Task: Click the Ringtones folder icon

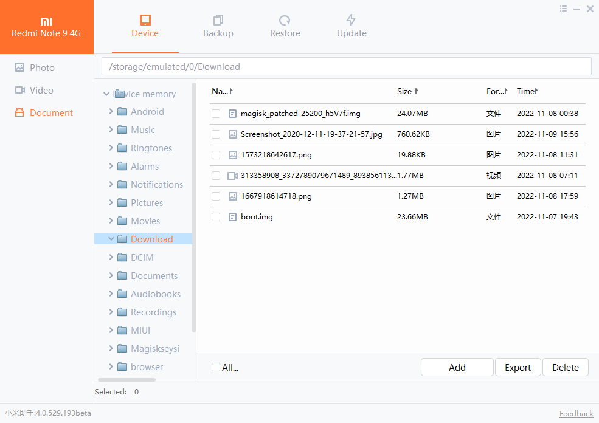Action: [x=122, y=148]
